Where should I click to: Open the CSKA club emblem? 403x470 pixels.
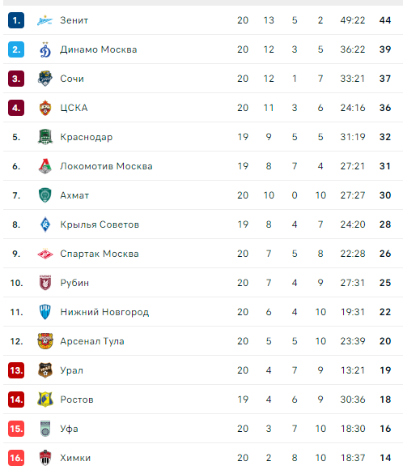(45, 108)
